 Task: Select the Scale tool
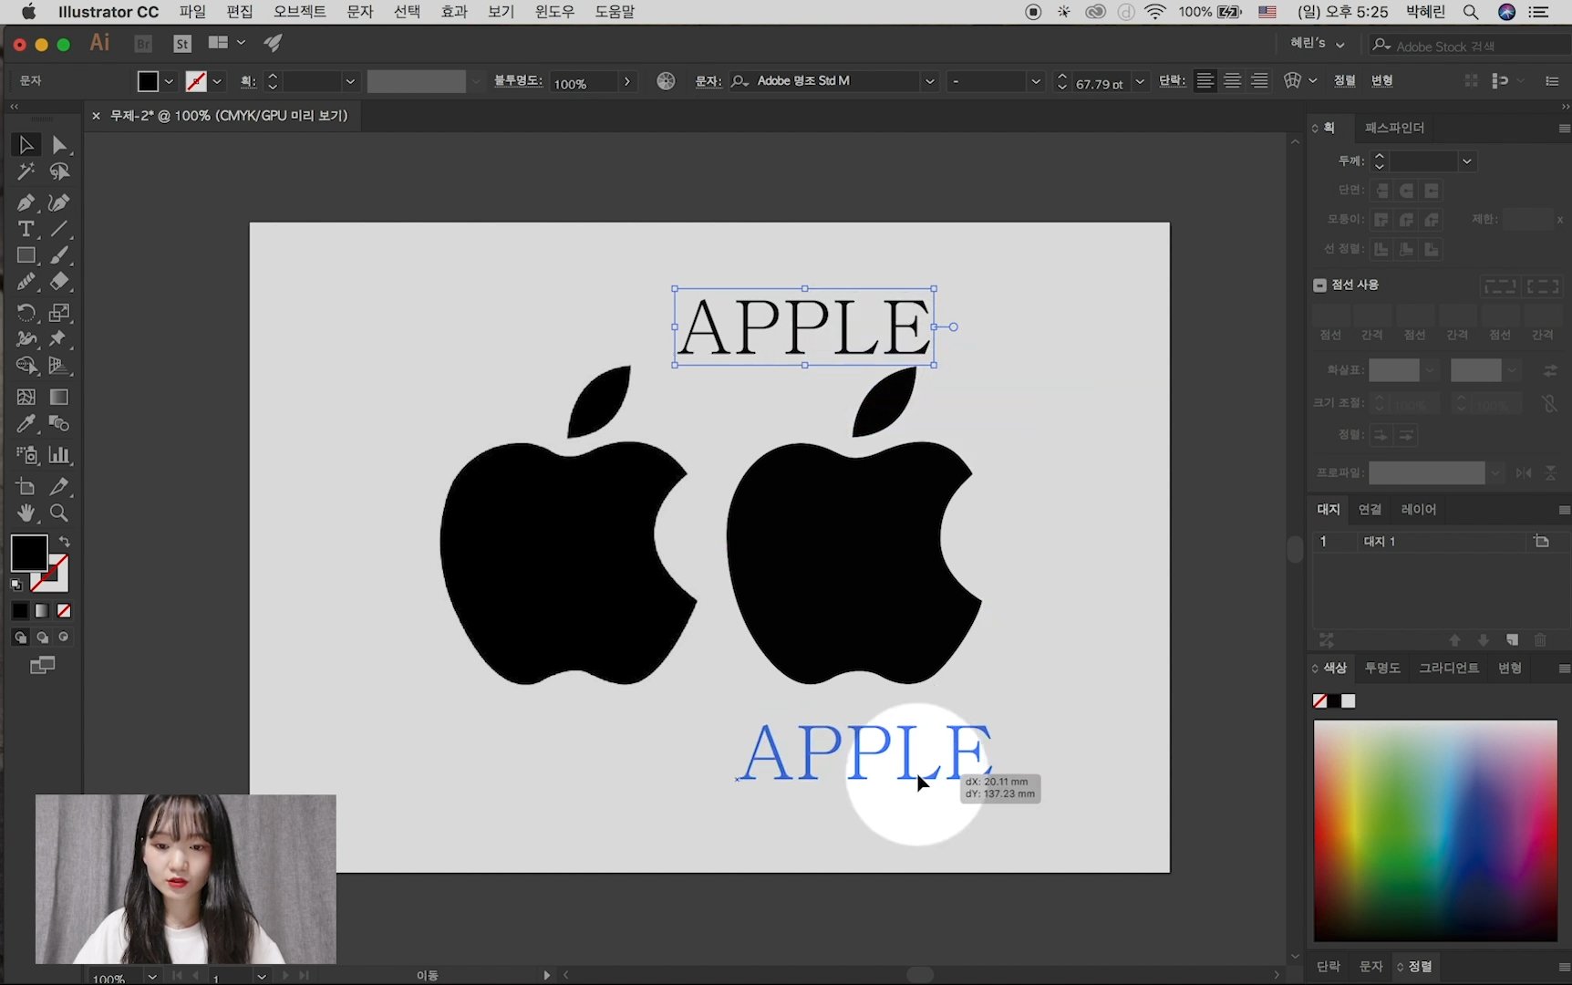(x=59, y=313)
